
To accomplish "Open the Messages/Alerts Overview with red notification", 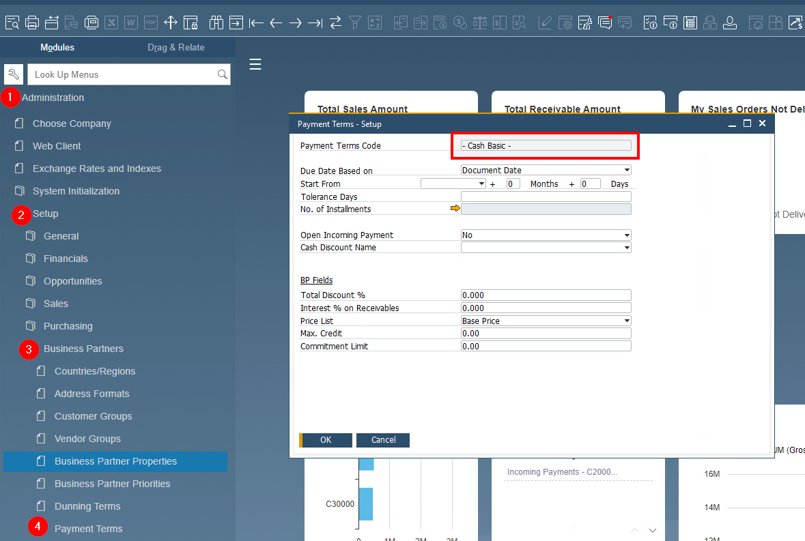I will click(605, 23).
